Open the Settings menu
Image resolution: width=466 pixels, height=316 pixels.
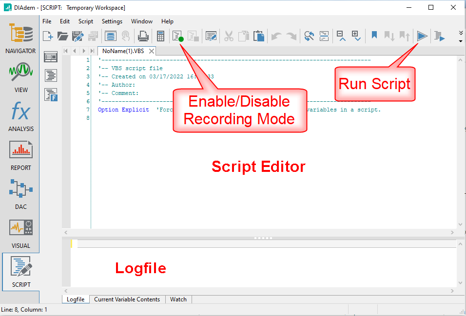coord(112,21)
